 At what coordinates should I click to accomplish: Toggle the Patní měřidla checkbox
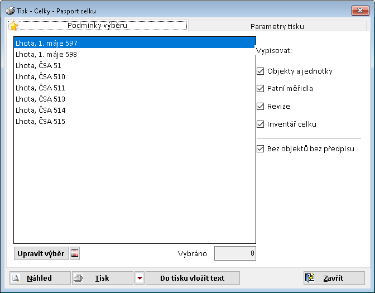pyautogui.click(x=260, y=88)
